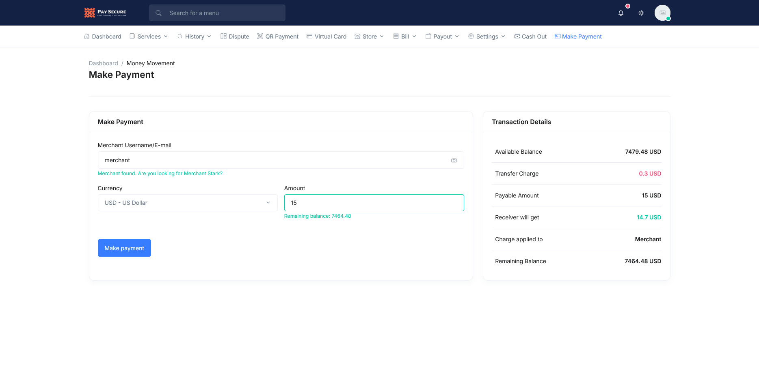Click the Pay Secure logo
The height and width of the screenshot is (384, 759).
pos(105,13)
